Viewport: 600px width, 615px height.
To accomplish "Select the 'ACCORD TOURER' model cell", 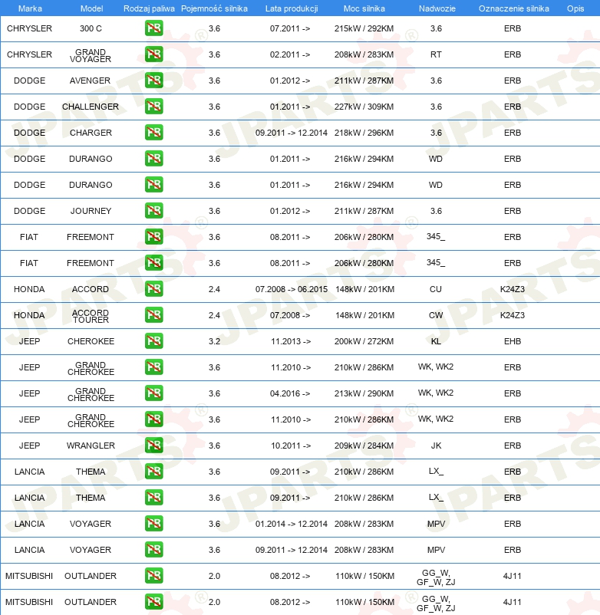I will tap(91, 316).
